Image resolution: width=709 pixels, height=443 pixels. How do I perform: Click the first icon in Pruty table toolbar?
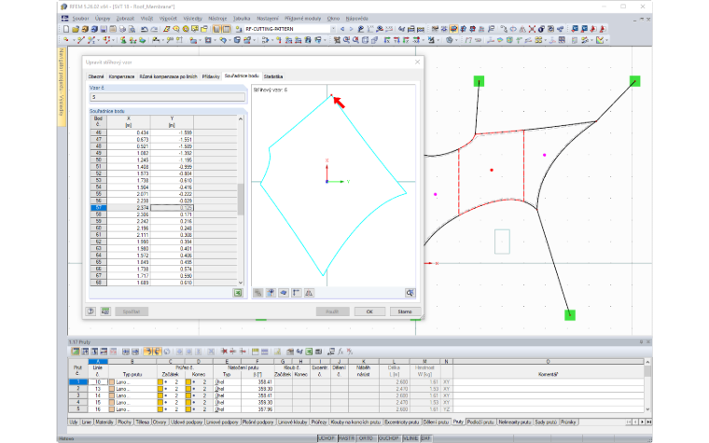pyautogui.click(x=75, y=352)
